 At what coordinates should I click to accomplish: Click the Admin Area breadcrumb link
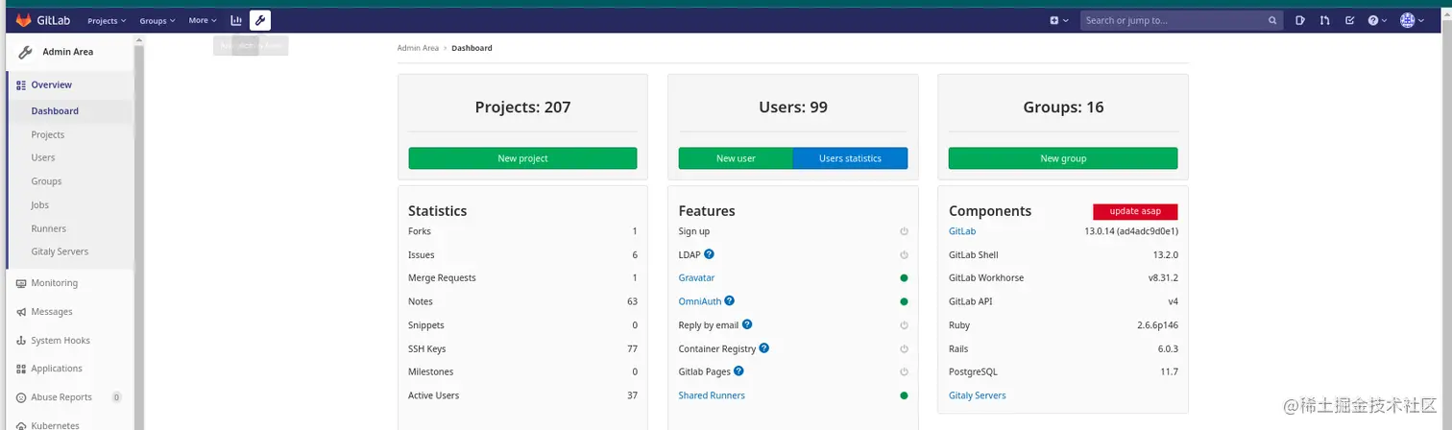418,48
